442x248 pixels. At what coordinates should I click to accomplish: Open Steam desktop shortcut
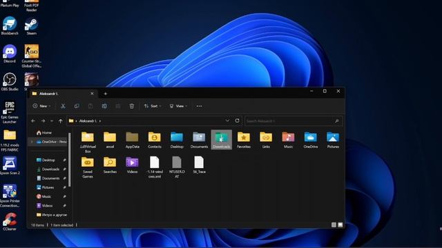31,26
